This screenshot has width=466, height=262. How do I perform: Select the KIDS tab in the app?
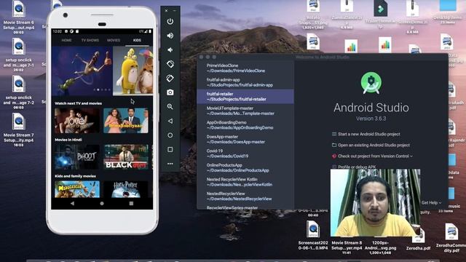coord(137,40)
